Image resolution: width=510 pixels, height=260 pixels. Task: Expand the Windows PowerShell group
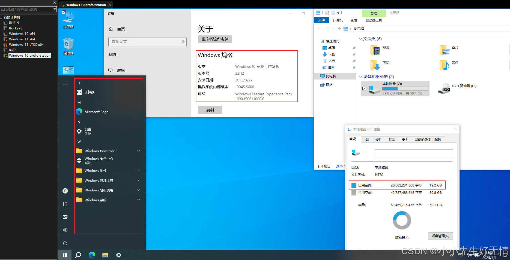139,151
